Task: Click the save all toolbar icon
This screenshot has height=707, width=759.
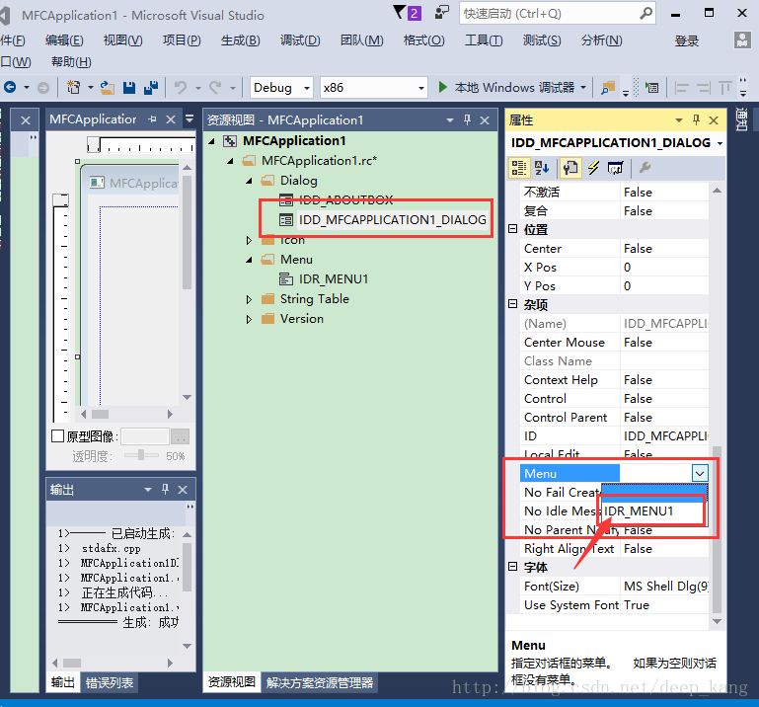Action: click(151, 87)
